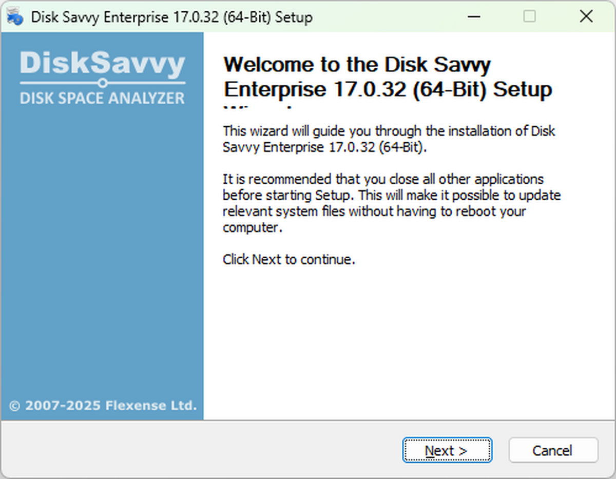This screenshot has height=479, width=616.
Task: Click the disabled maximize button
Action: (529, 16)
